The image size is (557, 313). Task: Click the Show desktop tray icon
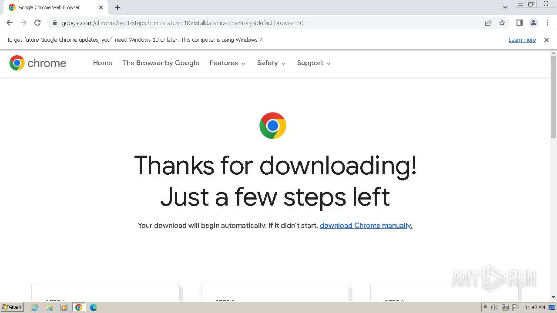coord(552,307)
